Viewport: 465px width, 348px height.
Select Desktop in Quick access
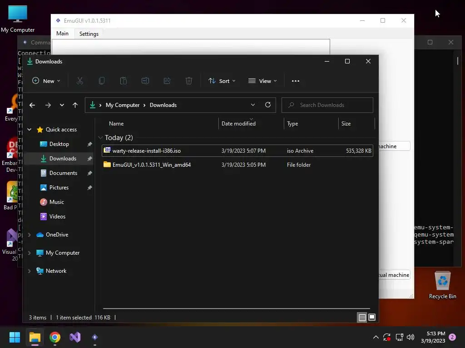[59, 144]
